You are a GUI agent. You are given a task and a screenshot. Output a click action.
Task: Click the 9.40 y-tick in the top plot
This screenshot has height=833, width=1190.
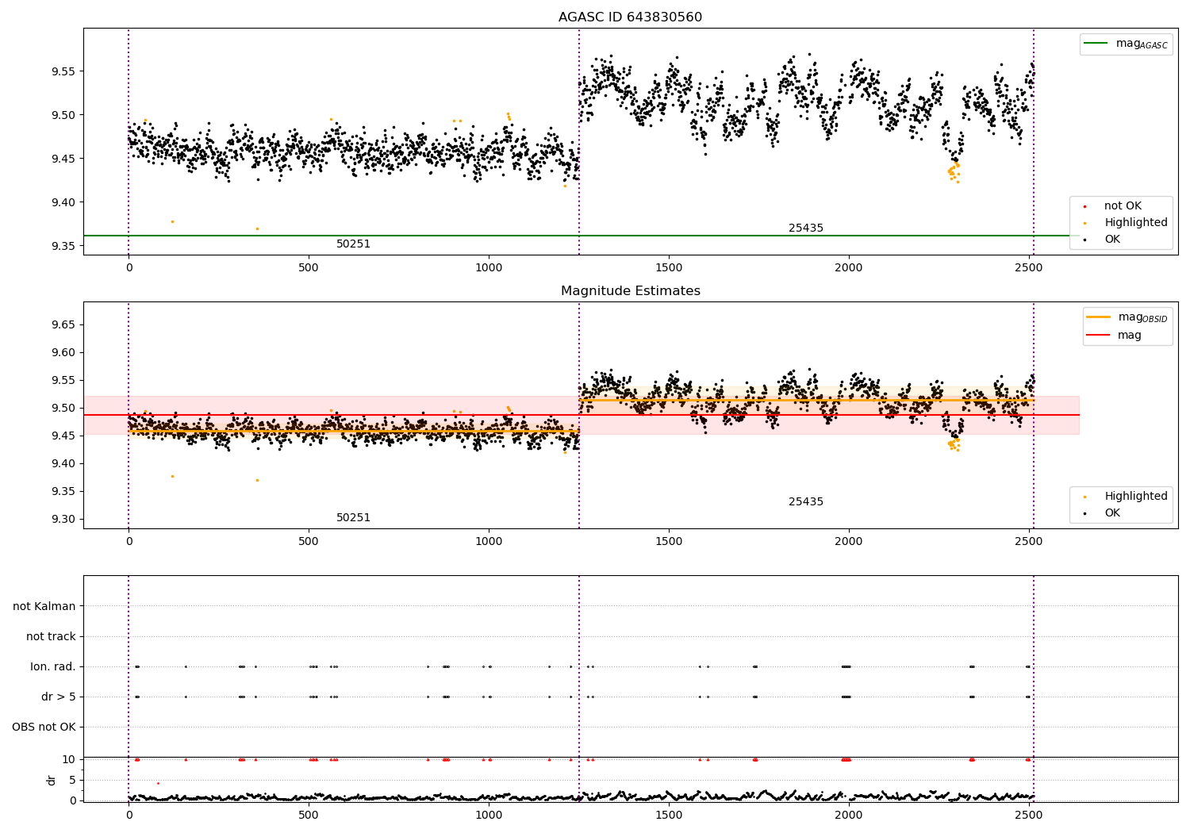click(x=63, y=202)
